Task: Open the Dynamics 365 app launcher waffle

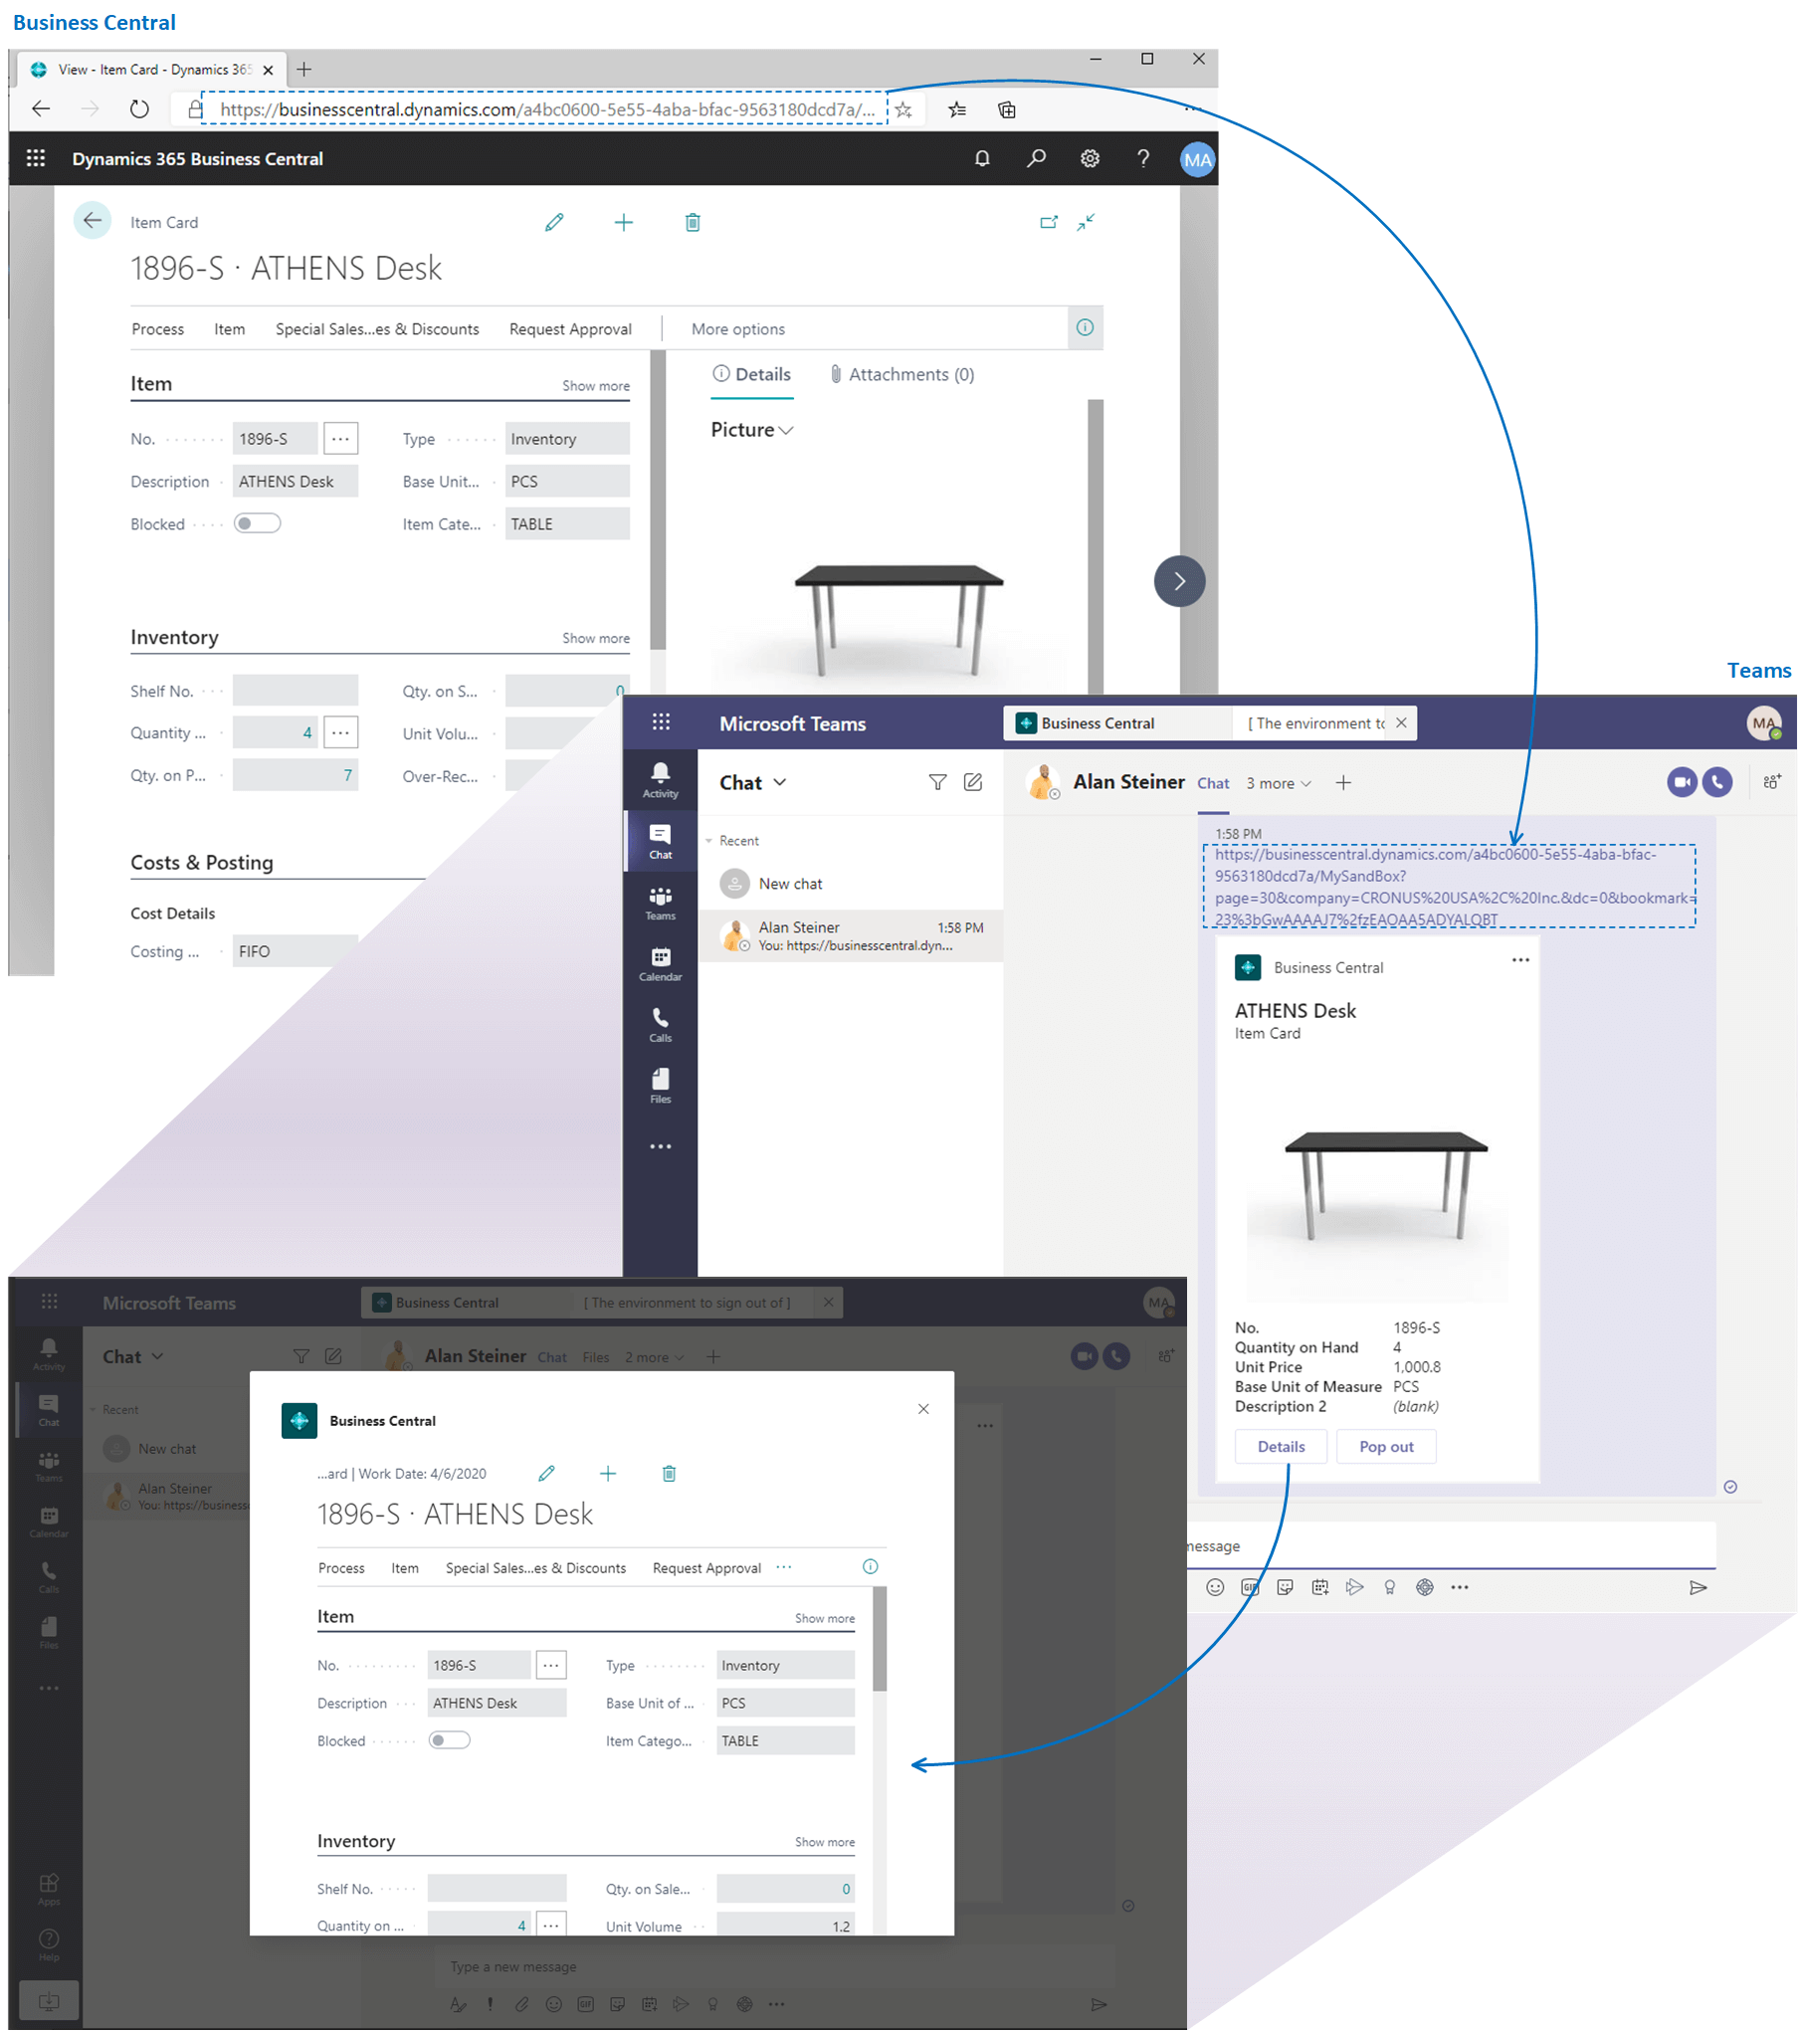Action: click(36, 158)
